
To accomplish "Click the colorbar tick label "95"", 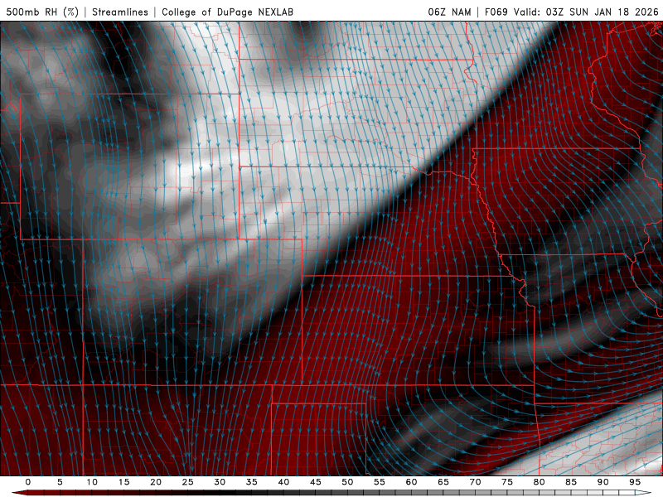I will [x=635, y=482].
